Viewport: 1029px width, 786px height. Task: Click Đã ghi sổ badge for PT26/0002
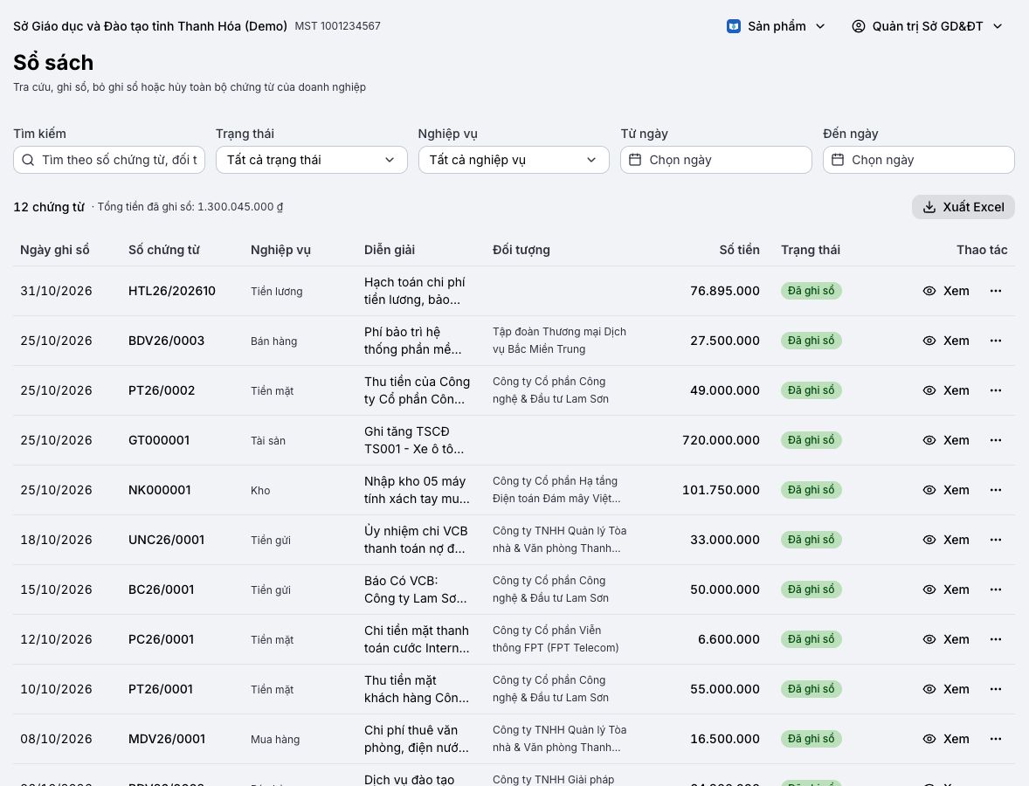point(811,390)
